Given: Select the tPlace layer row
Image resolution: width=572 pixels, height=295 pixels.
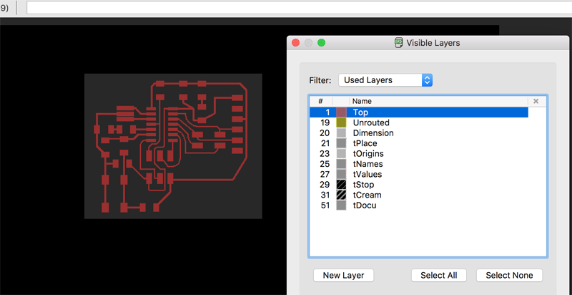Looking at the screenshot, I should (x=419, y=143).
